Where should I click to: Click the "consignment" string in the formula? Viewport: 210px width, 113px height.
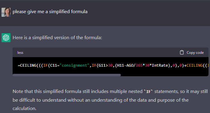pyautogui.click(x=74, y=65)
